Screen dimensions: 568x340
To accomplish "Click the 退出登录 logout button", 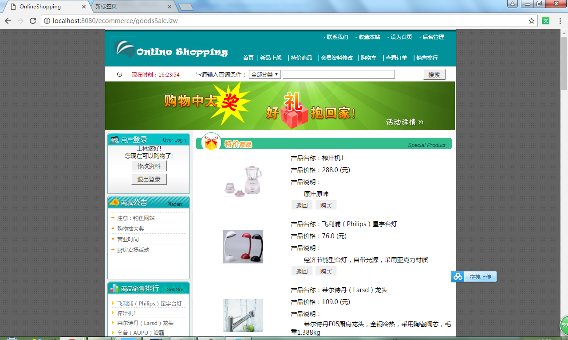I will (x=149, y=179).
